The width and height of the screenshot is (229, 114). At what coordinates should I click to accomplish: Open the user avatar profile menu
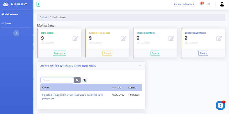pyautogui.click(x=222, y=4)
